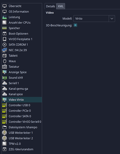Select the Übersicht entry

pos(22,6)
